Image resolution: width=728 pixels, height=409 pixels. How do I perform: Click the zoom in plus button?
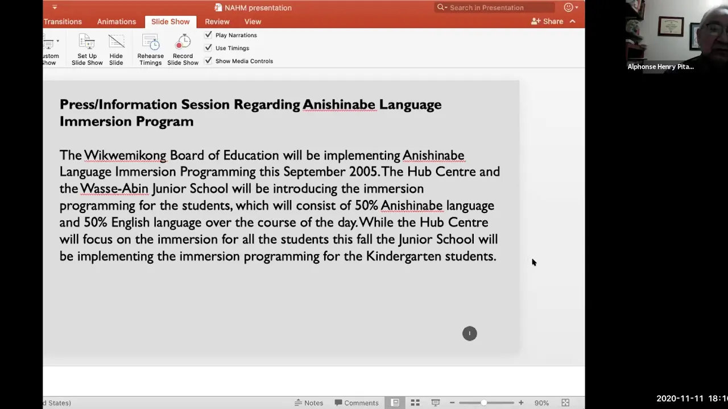point(520,403)
